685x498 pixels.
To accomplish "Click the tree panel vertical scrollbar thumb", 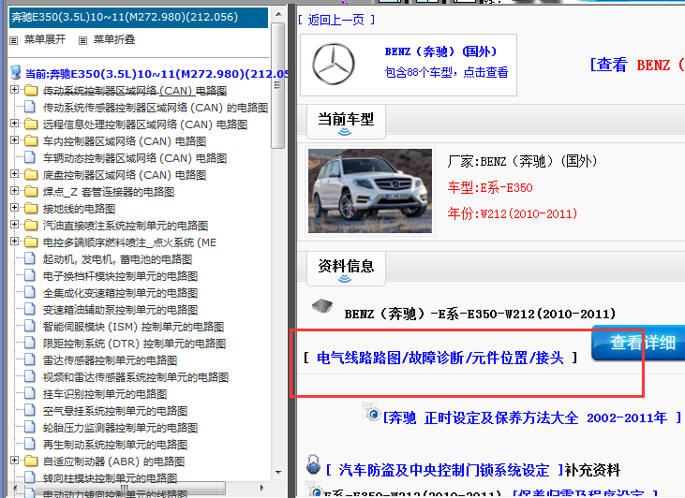I will click(278, 85).
